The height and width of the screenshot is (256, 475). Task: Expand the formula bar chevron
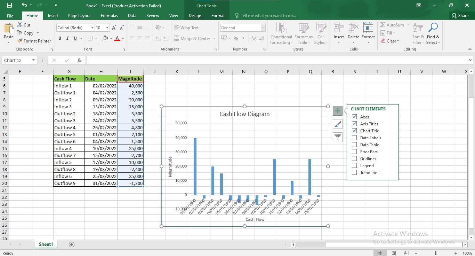tap(470, 60)
